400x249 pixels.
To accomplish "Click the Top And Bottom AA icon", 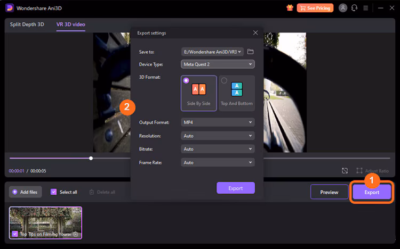I will click(x=237, y=89).
